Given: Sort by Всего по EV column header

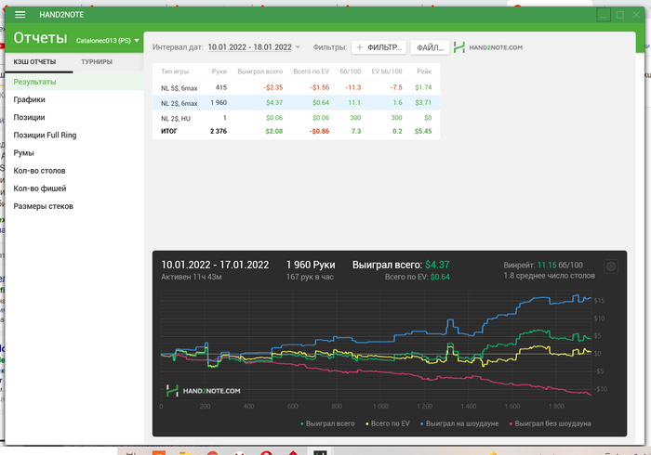Looking at the screenshot, I should pyautogui.click(x=311, y=71).
